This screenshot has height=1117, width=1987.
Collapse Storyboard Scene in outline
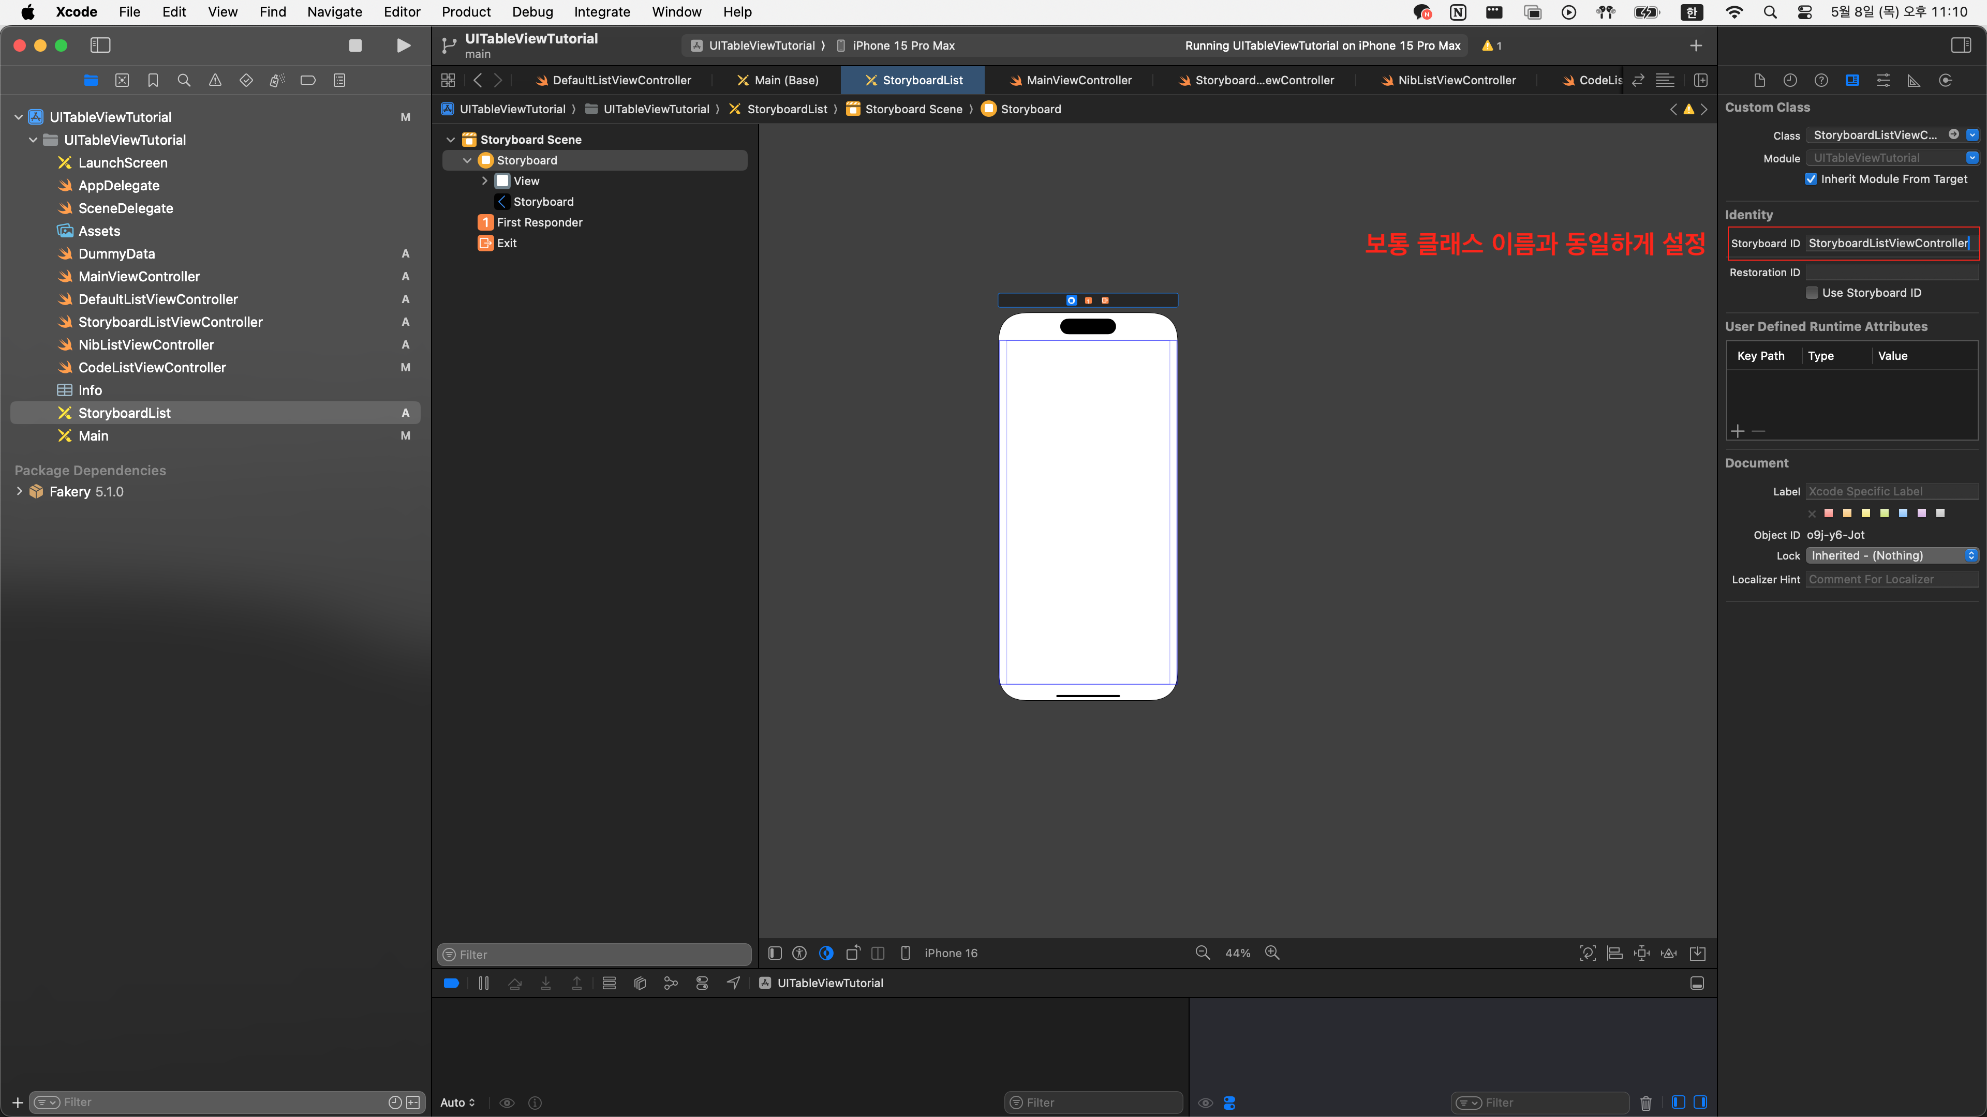(451, 140)
